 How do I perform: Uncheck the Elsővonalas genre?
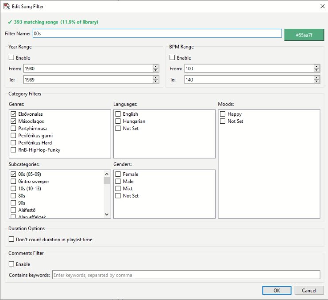13,114
